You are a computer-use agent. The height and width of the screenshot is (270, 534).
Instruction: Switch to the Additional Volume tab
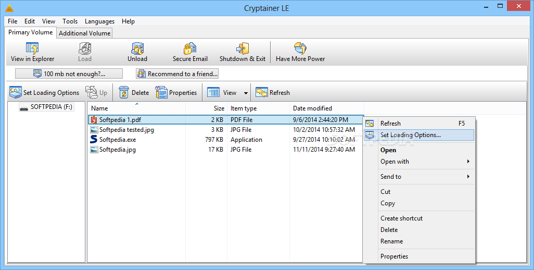click(84, 33)
